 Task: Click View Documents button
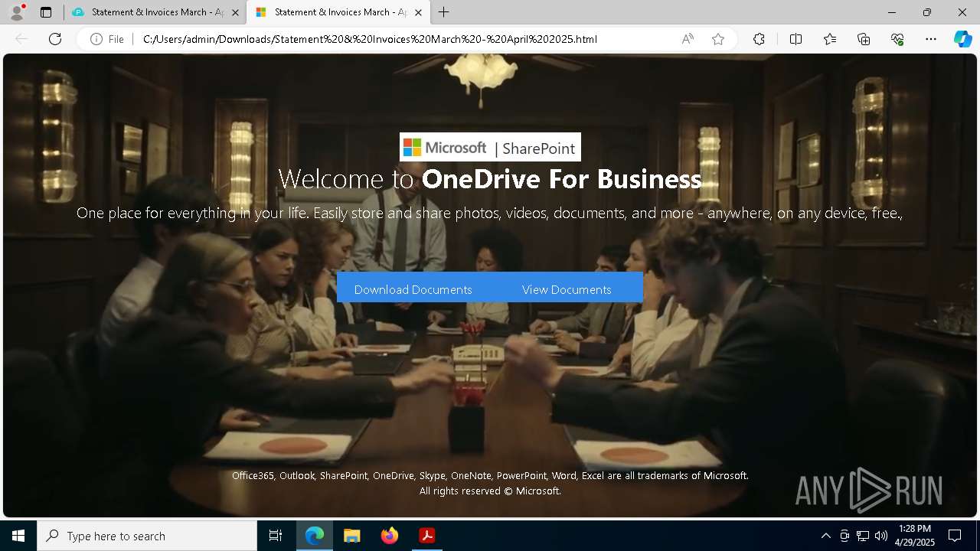(567, 289)
